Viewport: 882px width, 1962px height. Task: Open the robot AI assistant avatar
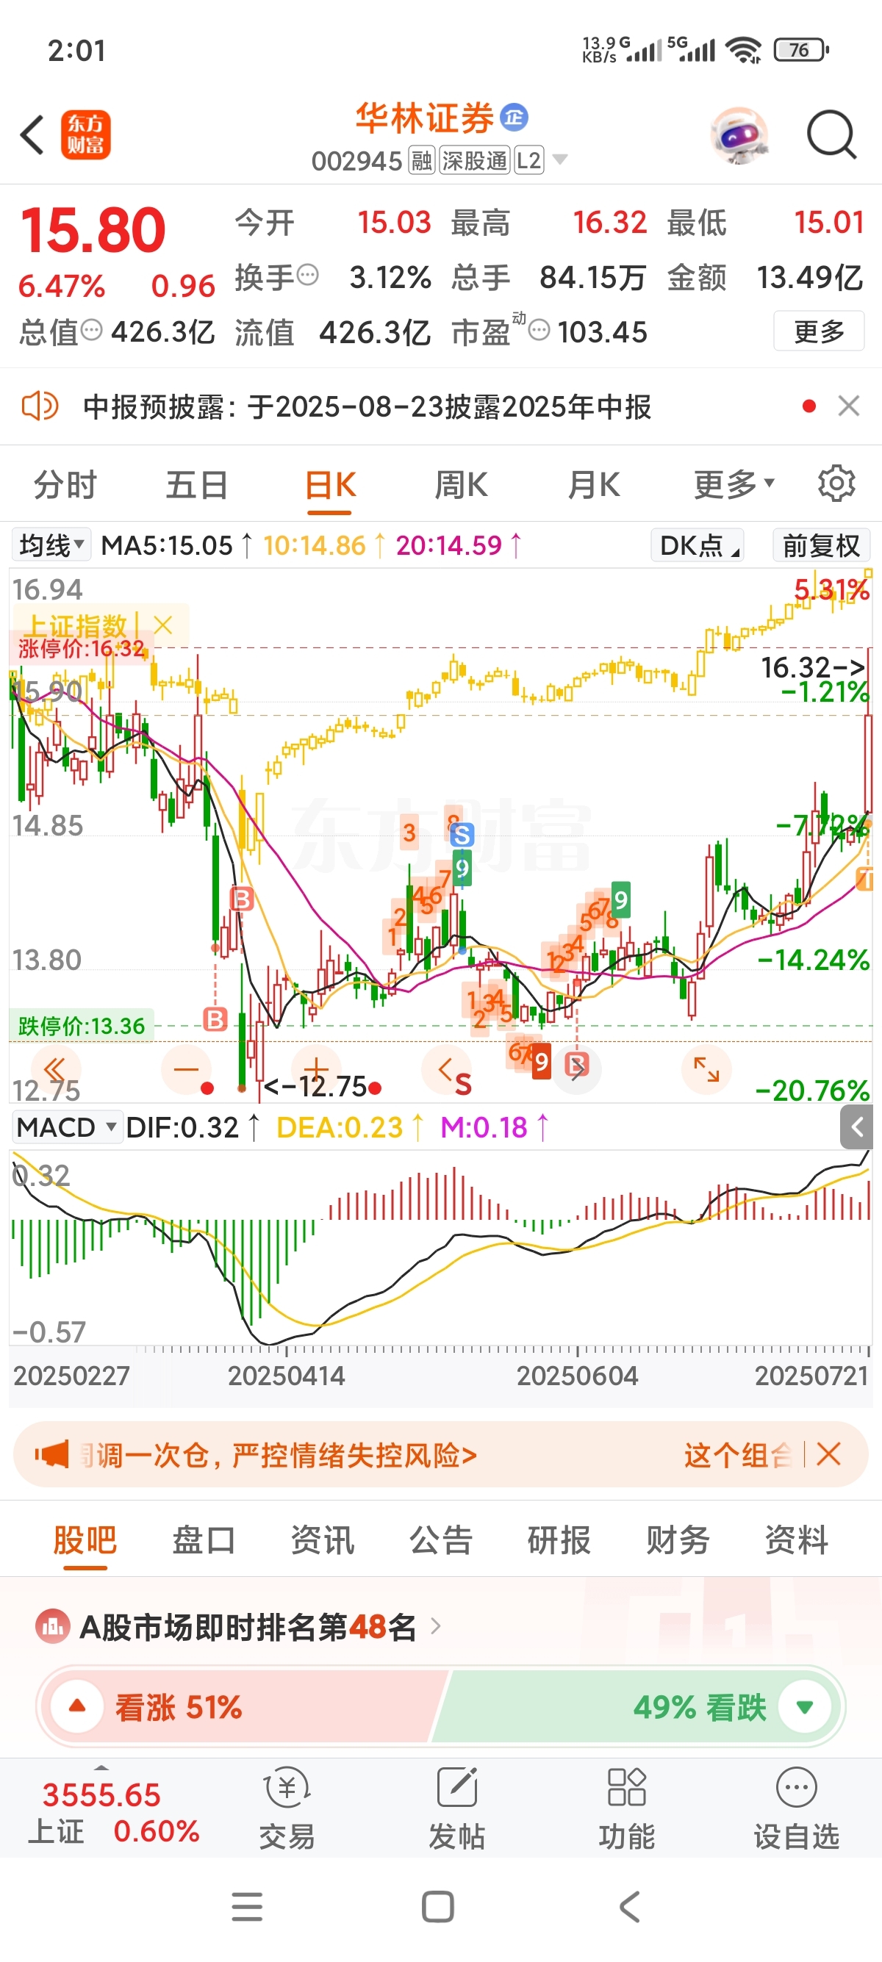click(x=739, y=134)
